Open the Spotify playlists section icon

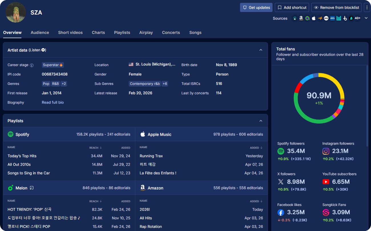click(11, 134)
